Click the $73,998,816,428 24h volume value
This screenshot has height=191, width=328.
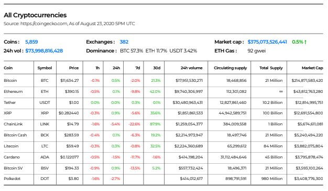(x=44, y=51)
